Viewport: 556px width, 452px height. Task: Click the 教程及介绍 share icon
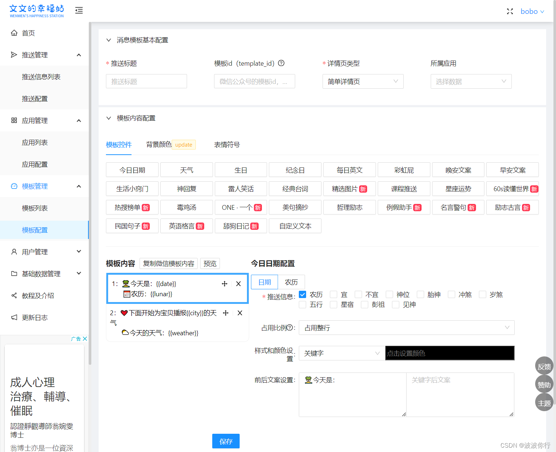click(x=14, y=295)
